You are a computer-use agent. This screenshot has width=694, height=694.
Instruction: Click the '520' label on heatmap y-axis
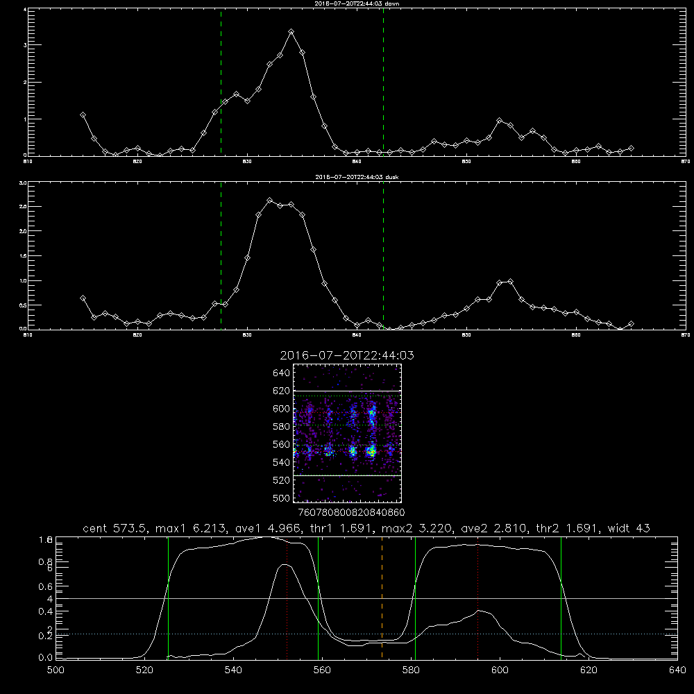[x=282, y=480]
